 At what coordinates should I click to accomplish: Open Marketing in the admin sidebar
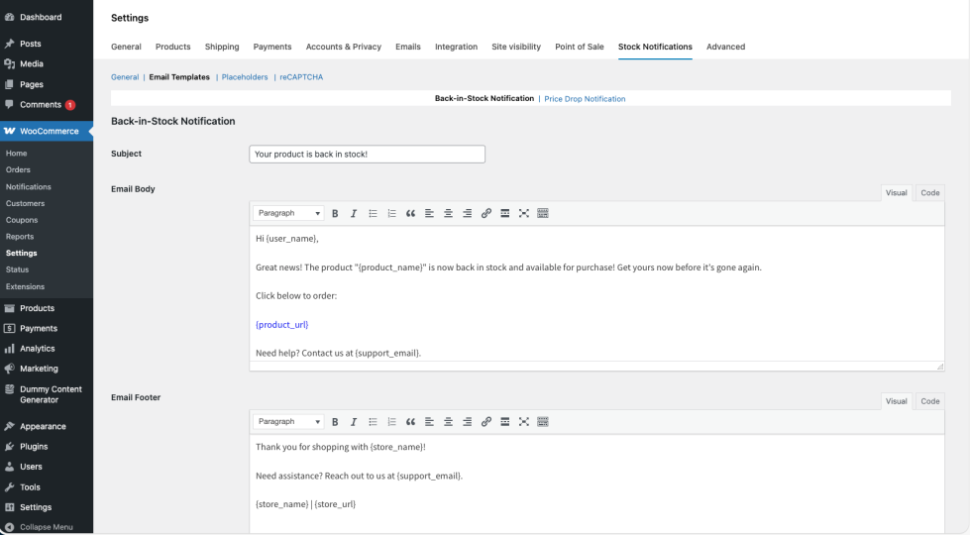(x=47, y=369)
